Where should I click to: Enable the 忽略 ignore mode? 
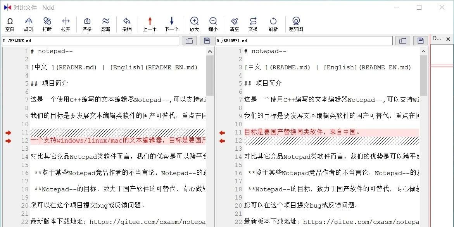point(106,23)
